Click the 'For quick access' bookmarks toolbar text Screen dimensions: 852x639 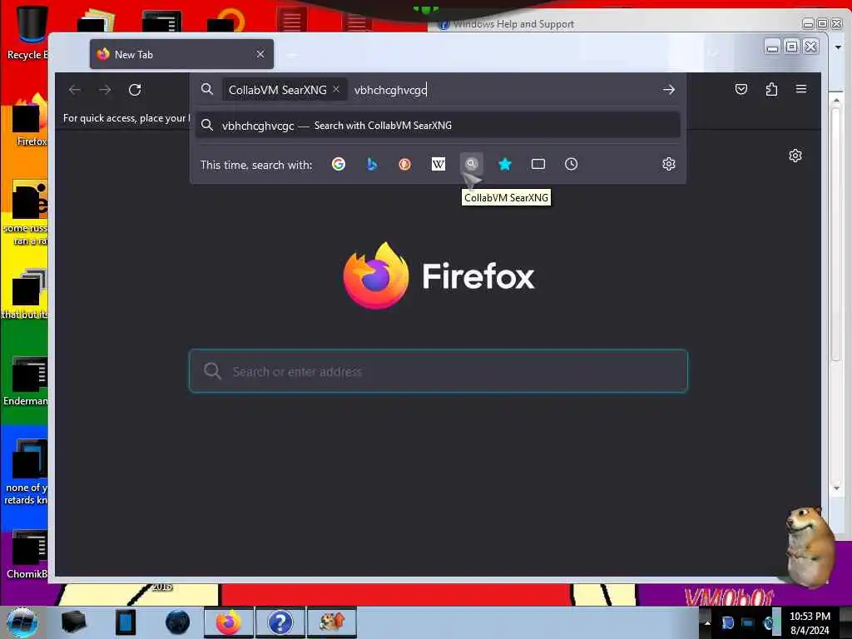click(126, 118)
